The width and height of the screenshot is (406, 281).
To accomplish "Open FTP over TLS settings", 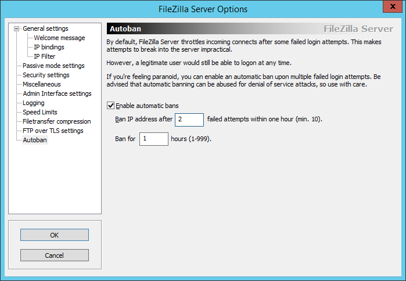I will pos(53,131).
